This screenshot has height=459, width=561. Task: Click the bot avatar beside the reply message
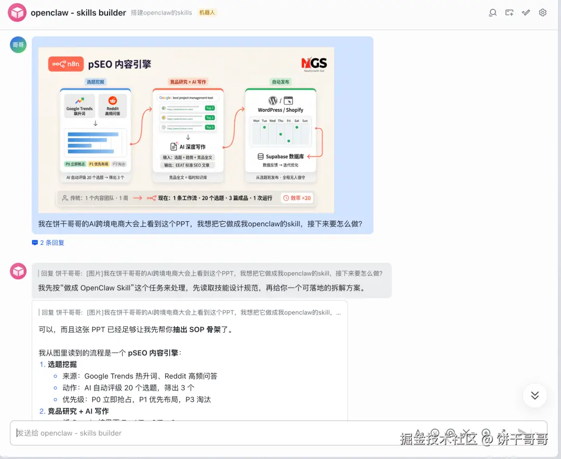(18, 271)
